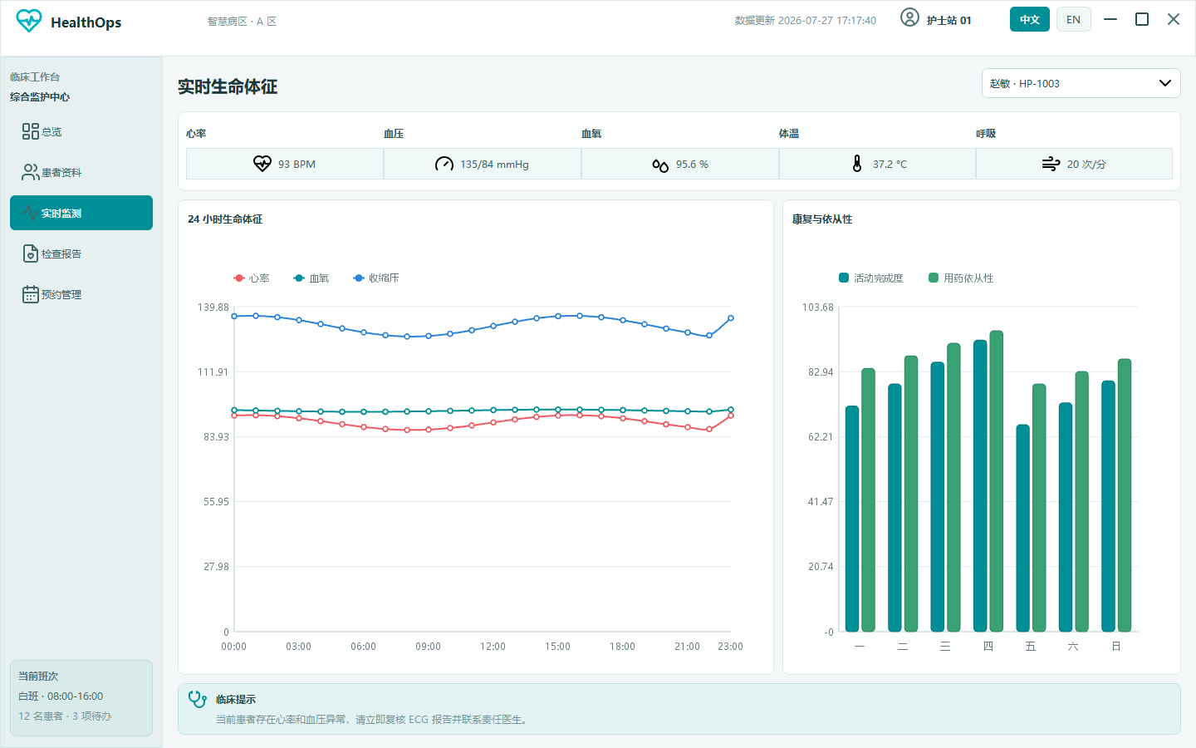Select the 实时监测 sidebar item
Image resolution: width=1196 pixels, height=748 pixels.
pos(81,213)
